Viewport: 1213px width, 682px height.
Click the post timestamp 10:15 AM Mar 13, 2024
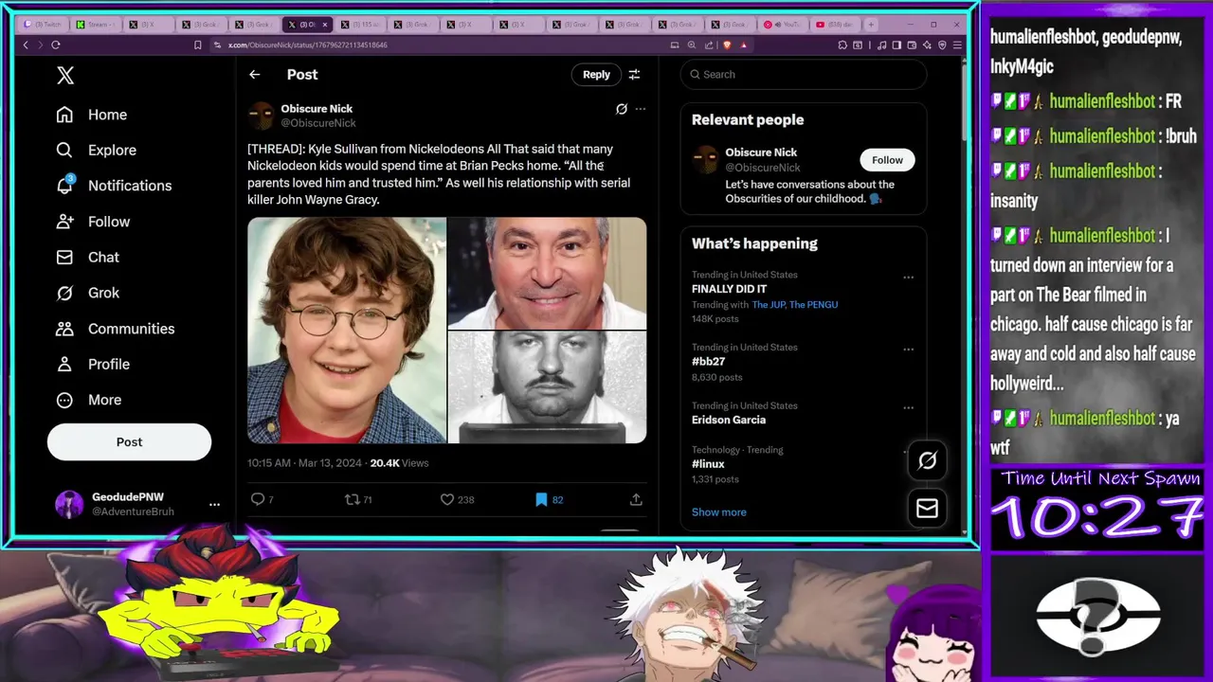(304, 463)
